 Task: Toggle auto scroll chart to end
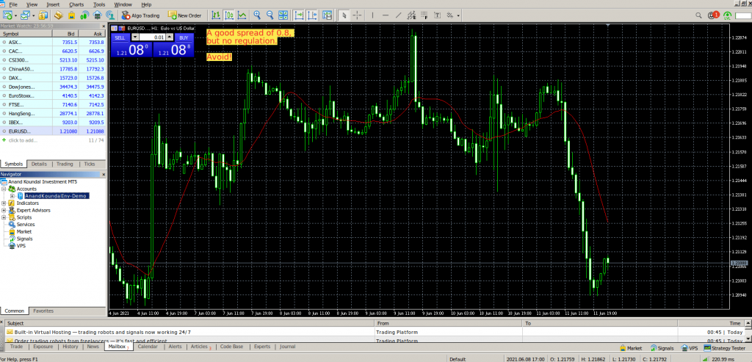300,16
